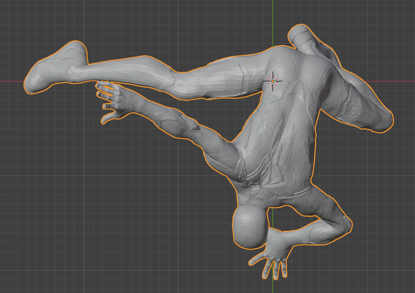
Task: Select the figure's round head
Action: 251,225
